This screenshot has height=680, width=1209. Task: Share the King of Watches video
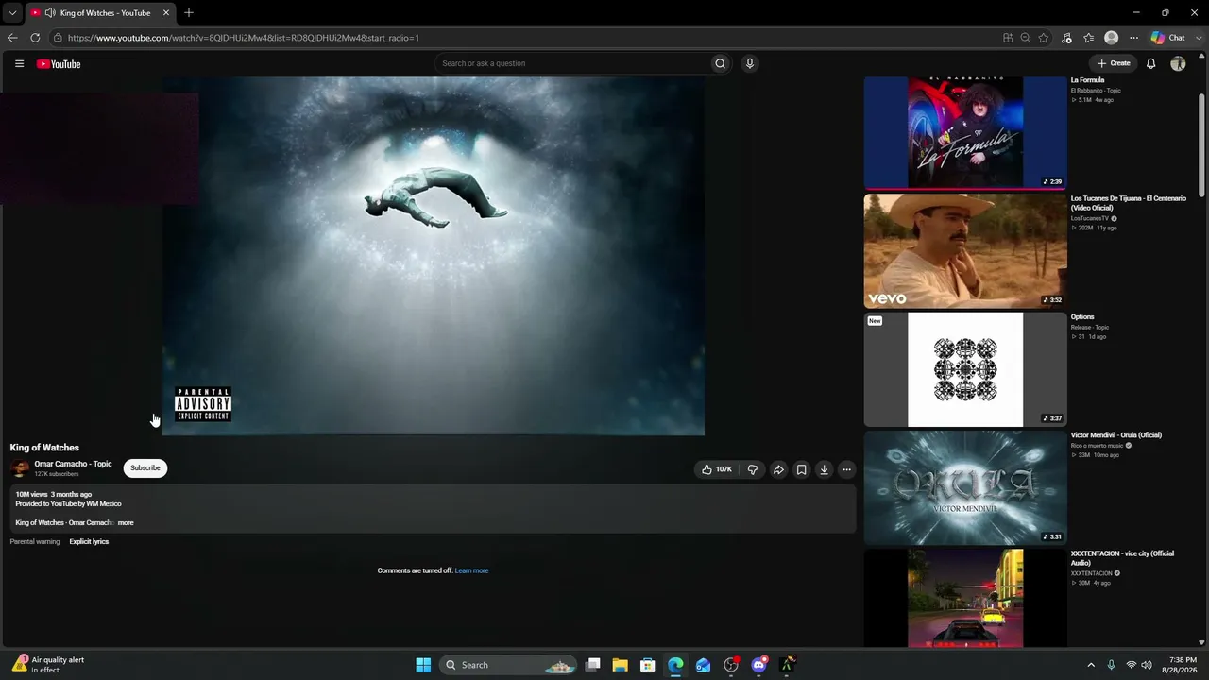point(778,469)
